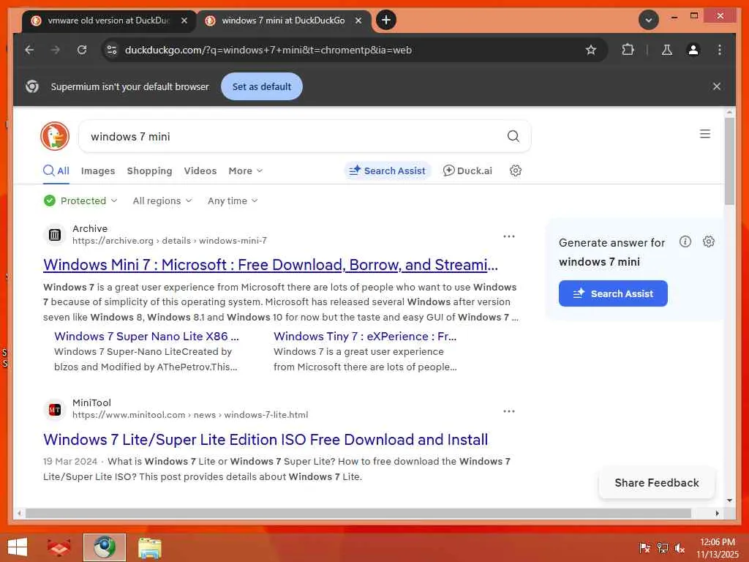The width and height of the screenshot is (749, 562).
Task: Select the All results tab
Action: pyautogui.click(x=56, y=171)
